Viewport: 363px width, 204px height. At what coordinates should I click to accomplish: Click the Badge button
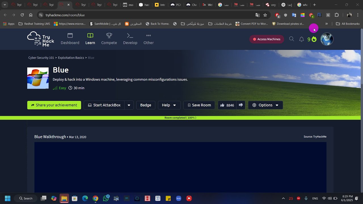[146, 105]
